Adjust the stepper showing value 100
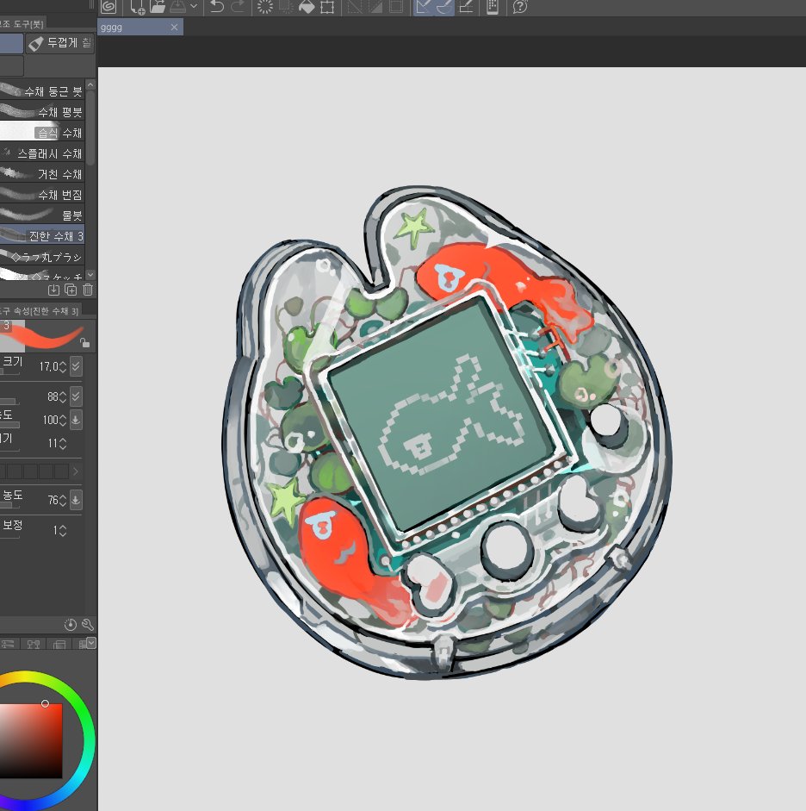Viewport: 806px width, 811px height. point(62,420)
